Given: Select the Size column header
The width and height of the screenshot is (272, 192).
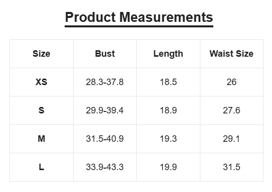Looking at the screenshot, I should 41,54.
